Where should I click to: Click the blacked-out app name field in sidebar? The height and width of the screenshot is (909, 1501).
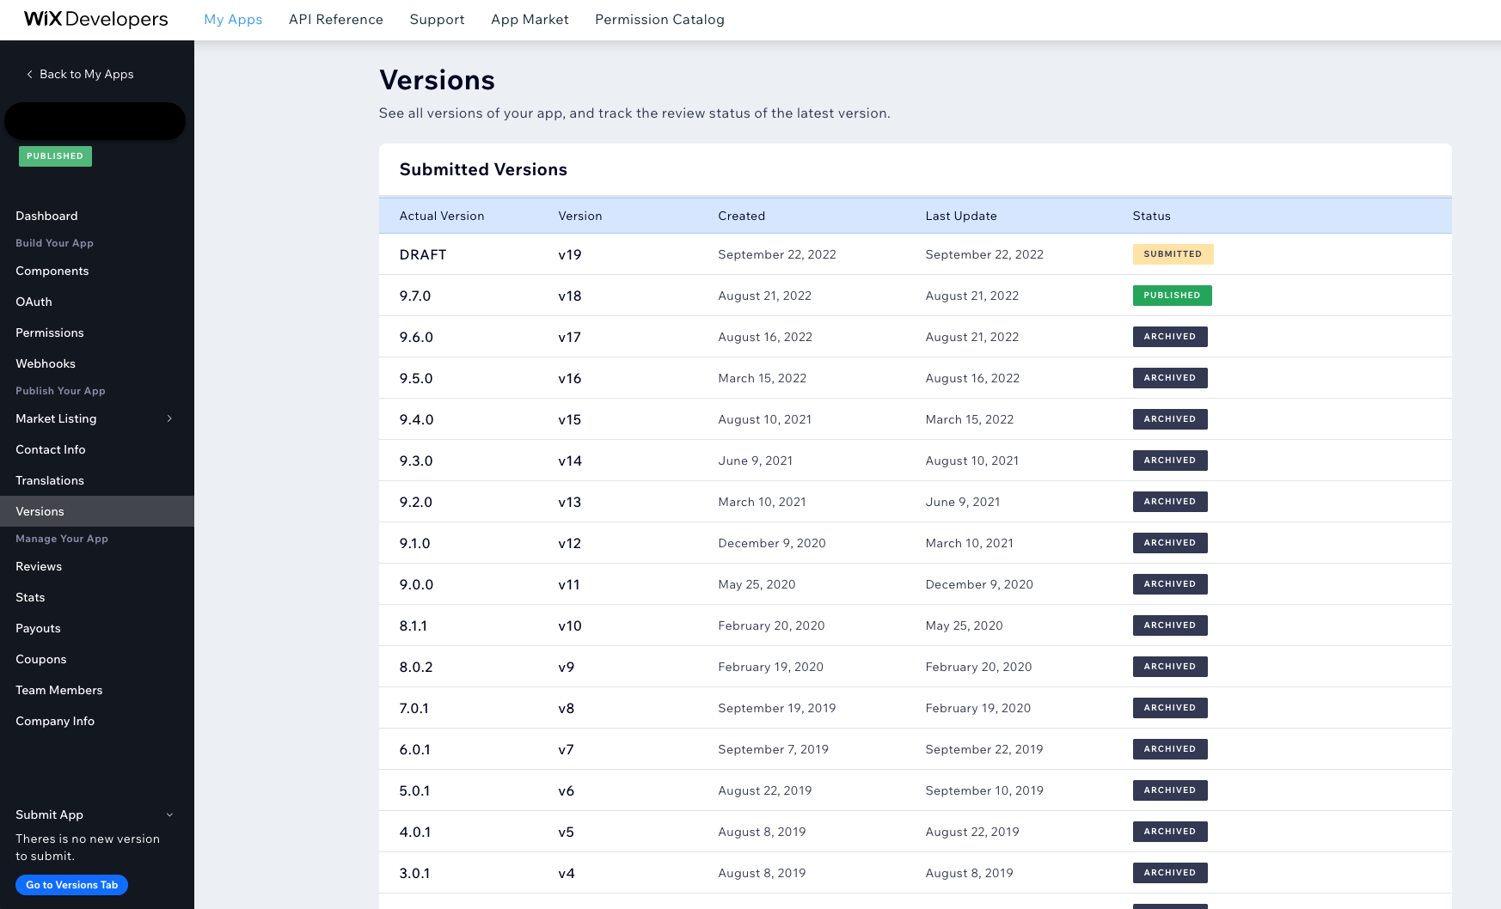click(95, 121)
